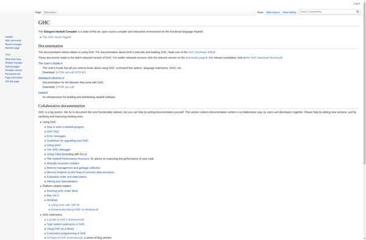
Task: Open Evaluation order and state tokens
Action: tap(66, 177)
